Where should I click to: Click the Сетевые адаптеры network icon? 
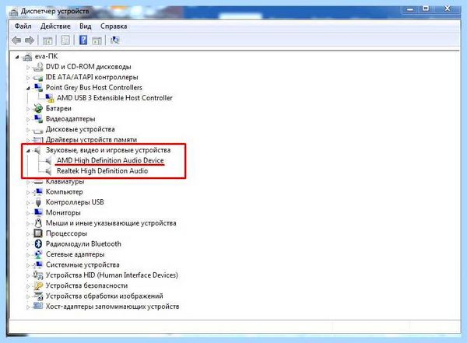38,254
